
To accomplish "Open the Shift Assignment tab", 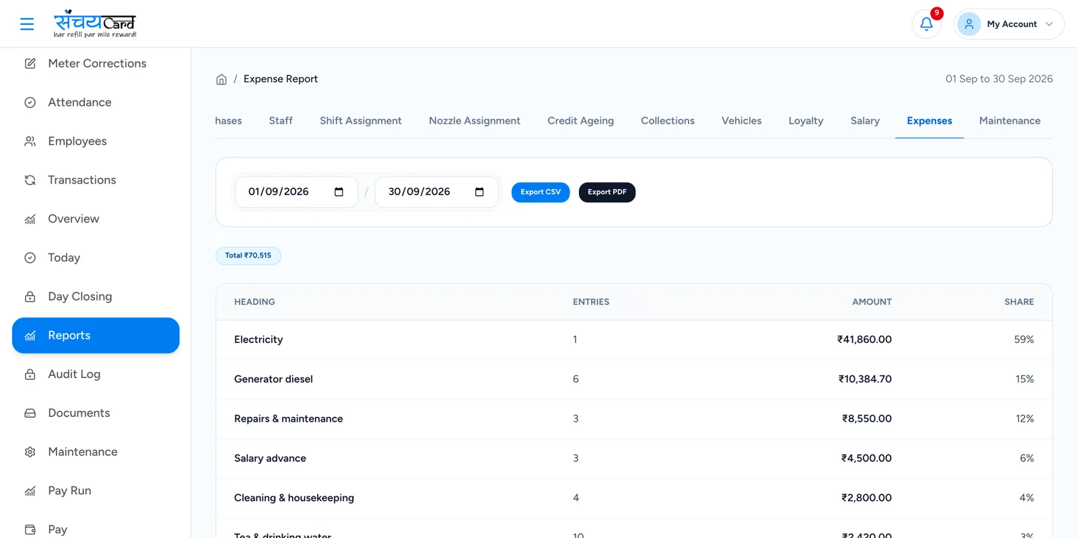I will (361, 121).
